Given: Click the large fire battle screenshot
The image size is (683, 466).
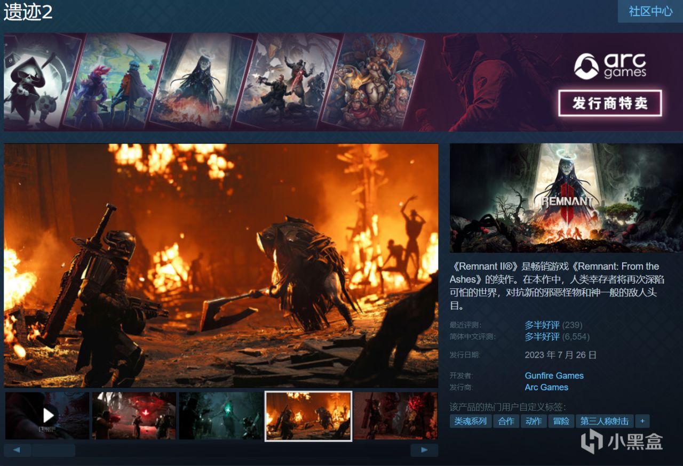Looking at the screenshot, I should point(221,265).
